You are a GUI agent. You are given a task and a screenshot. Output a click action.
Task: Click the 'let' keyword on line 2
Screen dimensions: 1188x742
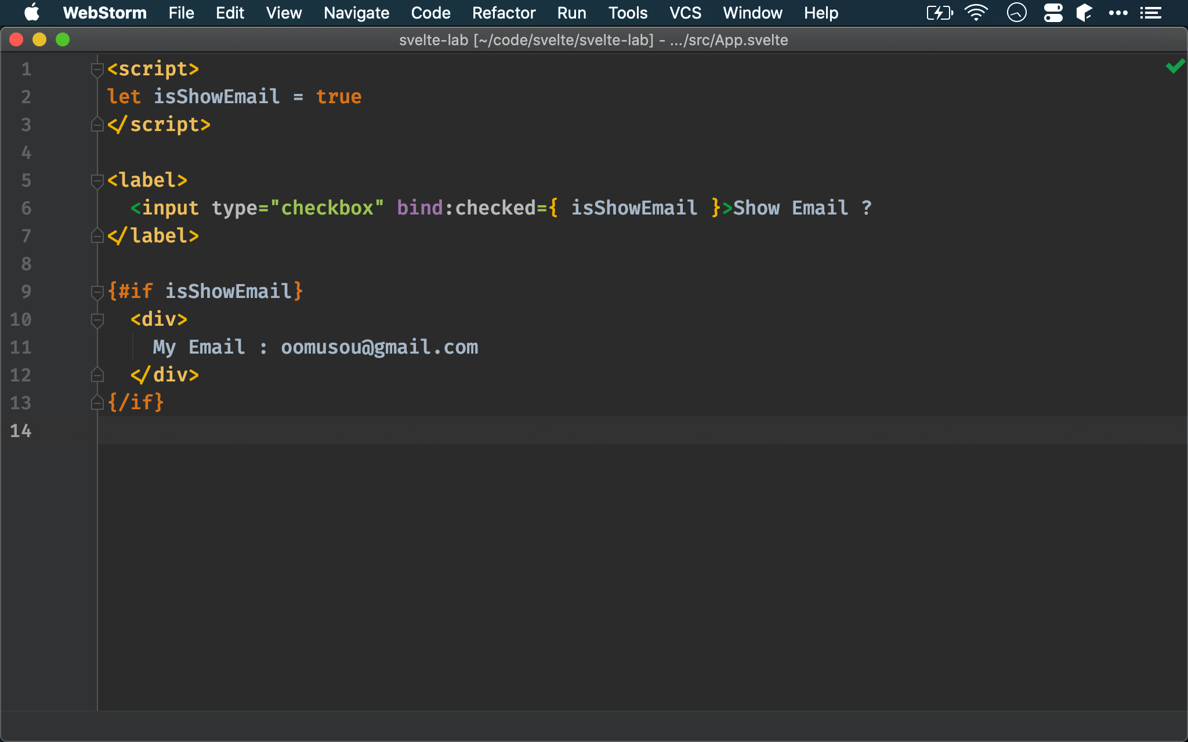pos(124,97)
